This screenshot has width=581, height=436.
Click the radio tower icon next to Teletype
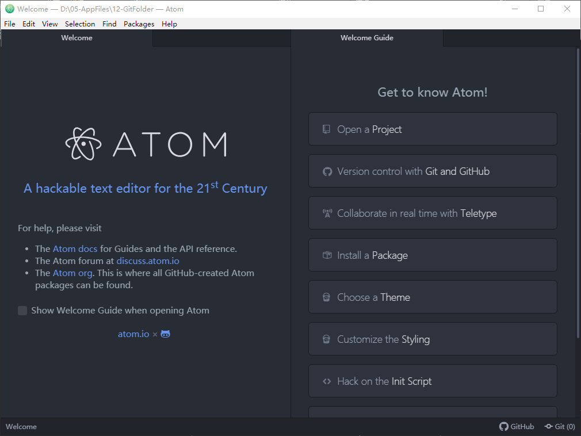[x=327, y=213]
